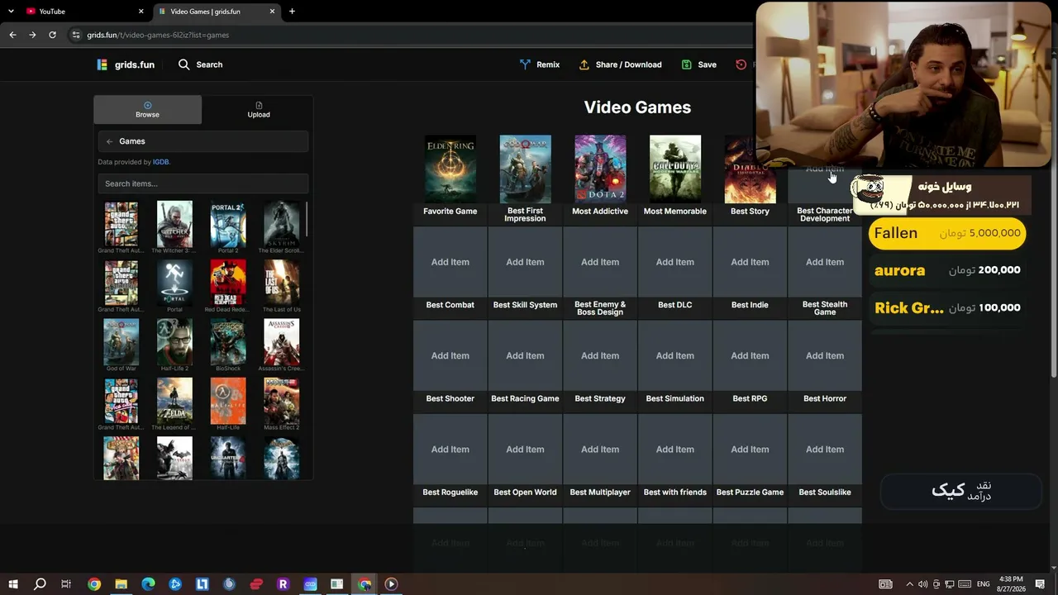The width and height of the screenshot is (1058, 595).
Task: Click the "Video Games" grid title
Action: 637,107
